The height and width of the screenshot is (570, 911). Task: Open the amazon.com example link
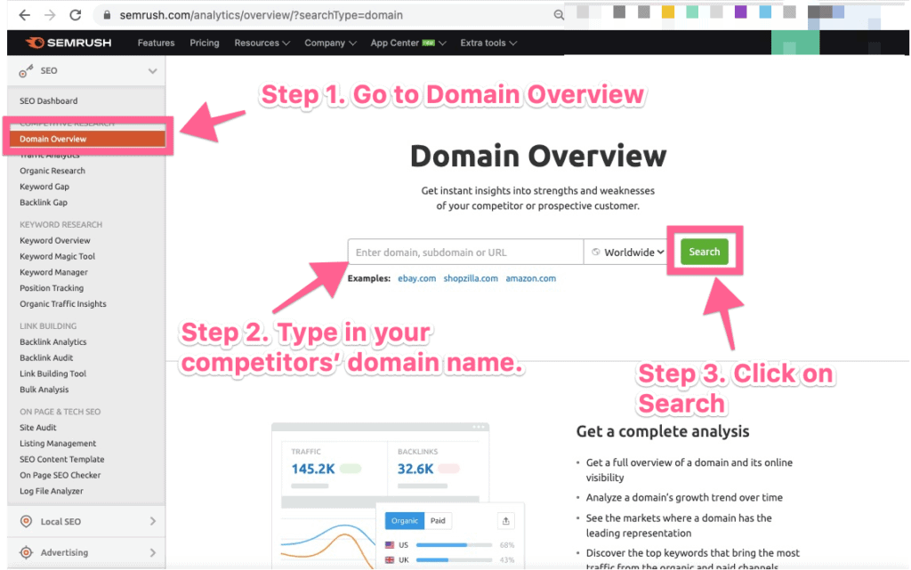(530, 278)
